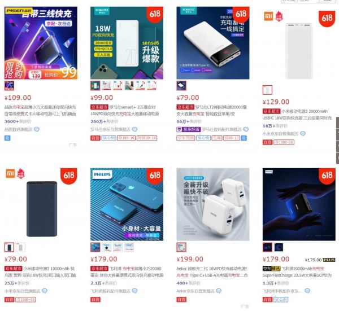Select second thumbnail under Philips ¥179 blue item
339x311 pixels.
[107, 247]
